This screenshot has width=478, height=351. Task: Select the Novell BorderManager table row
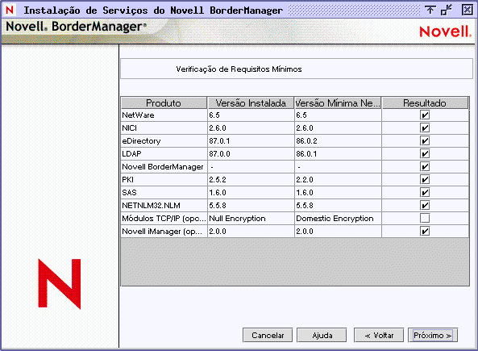295,167
